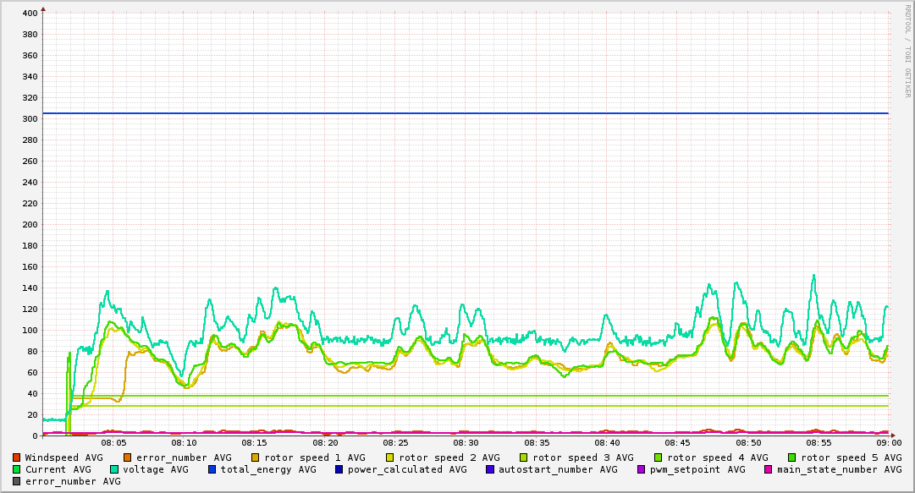Image resolution: width=915 pixels, height=493 pixels.
Task: Click the 08:30 time axis label
Action: point(466,442)
